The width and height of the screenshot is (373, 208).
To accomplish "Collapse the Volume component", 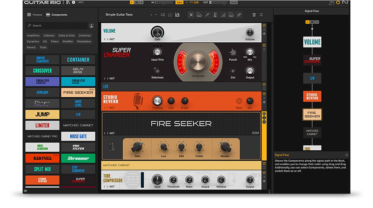I will [264, 29].
